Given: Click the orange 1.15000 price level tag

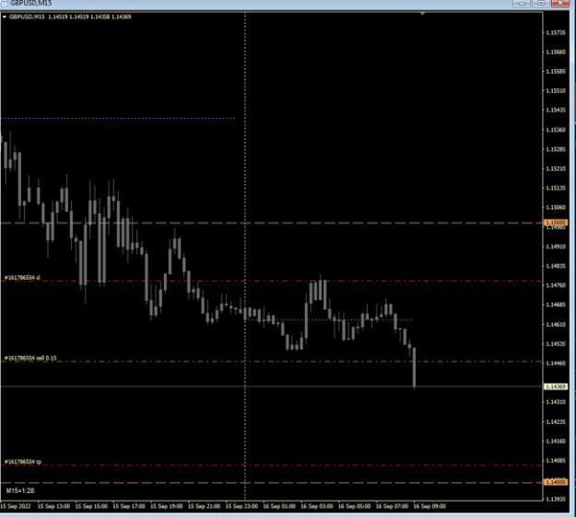Looking at the screenshot, I should tap(556, 223).
